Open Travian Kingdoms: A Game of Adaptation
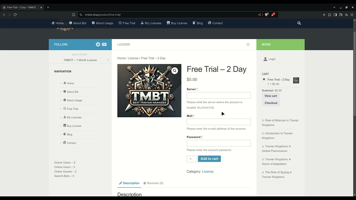356x200 pixels. tap(276, 161)
